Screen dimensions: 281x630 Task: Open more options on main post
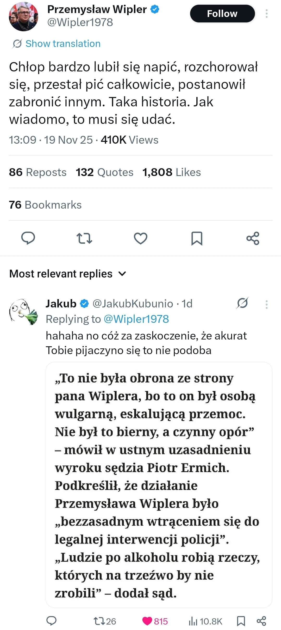click(266, 14)
